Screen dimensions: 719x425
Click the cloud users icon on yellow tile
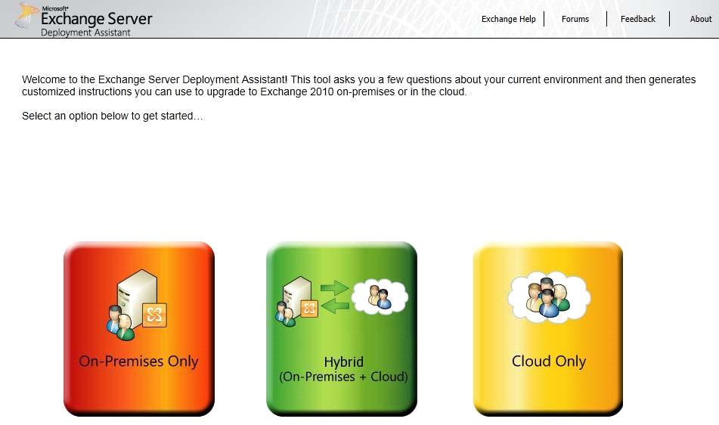tap(549, 297)
